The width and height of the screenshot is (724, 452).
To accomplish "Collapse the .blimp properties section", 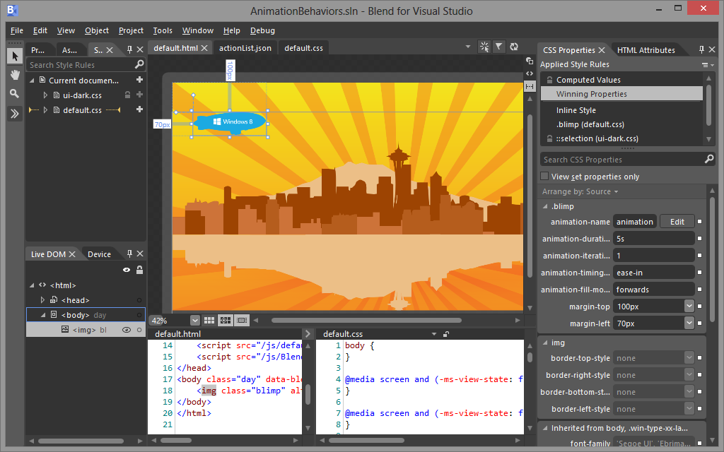I will [545, 206].
